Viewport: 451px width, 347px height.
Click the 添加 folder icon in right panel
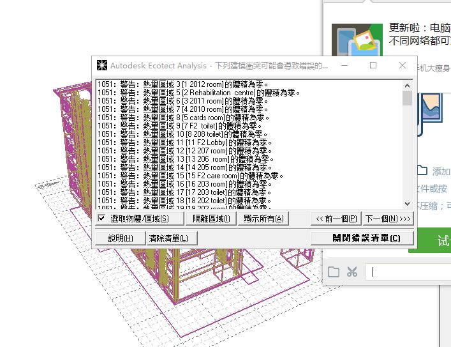422,171
